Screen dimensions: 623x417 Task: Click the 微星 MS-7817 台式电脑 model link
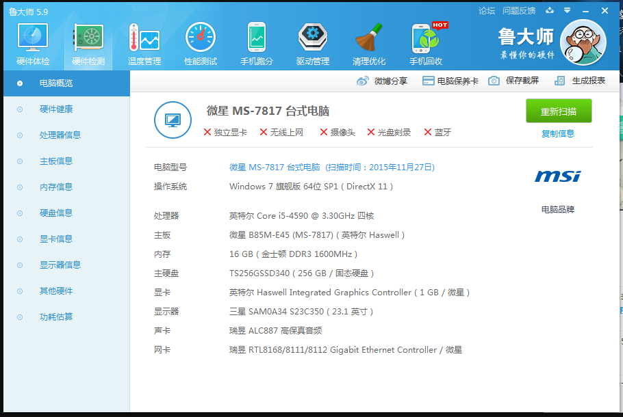[x=332, y=167]
